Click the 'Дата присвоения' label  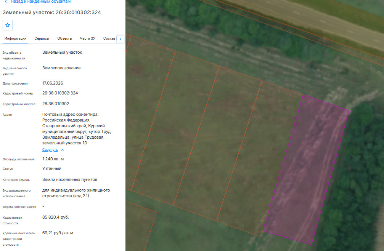coord(15,84)
